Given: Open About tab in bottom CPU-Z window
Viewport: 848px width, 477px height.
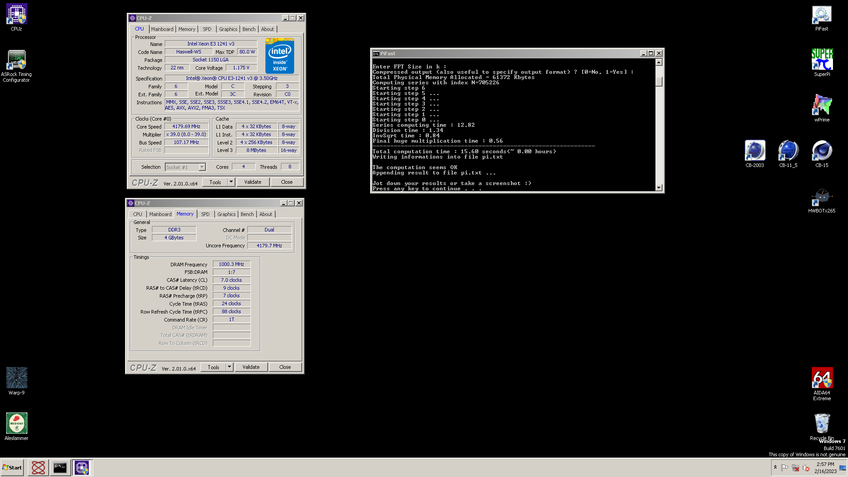Looking at the screenshot, I should point(266,214).
